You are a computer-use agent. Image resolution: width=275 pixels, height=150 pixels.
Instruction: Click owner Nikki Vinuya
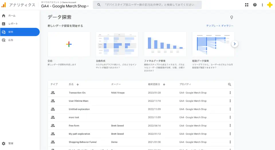tap(118, 93)
